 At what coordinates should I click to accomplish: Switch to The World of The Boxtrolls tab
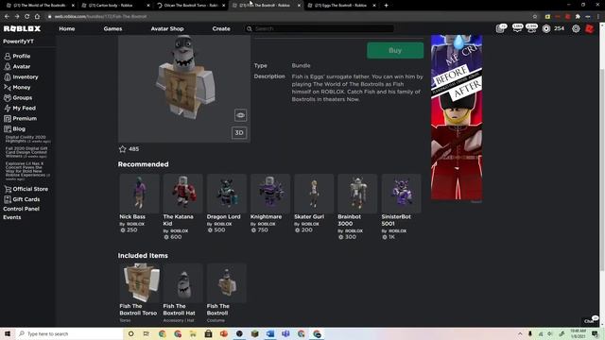click(40, 6)
